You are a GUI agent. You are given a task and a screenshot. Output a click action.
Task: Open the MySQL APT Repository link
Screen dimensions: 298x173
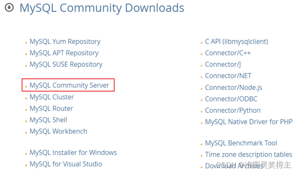click(64, 53)
